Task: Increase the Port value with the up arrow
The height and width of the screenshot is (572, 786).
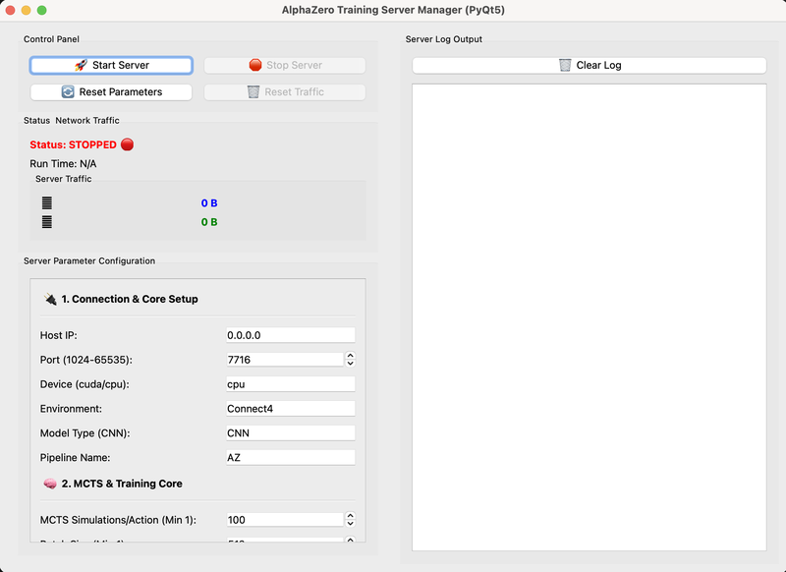Action: tap(350, 356)
